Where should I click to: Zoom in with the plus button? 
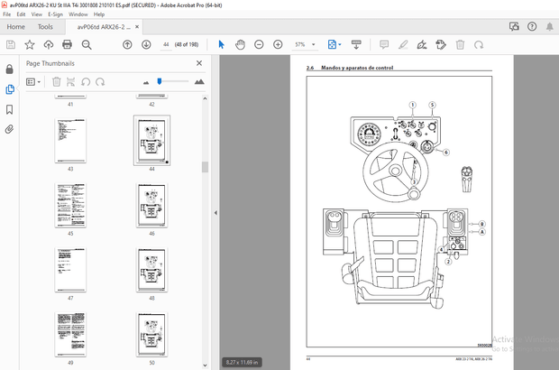pos(278,44)
